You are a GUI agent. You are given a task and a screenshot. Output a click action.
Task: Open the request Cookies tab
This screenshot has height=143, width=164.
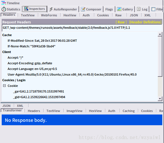tap(103, 15)
